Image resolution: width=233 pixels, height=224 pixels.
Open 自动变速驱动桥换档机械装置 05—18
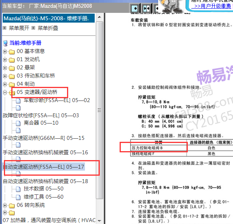[46, 181]
